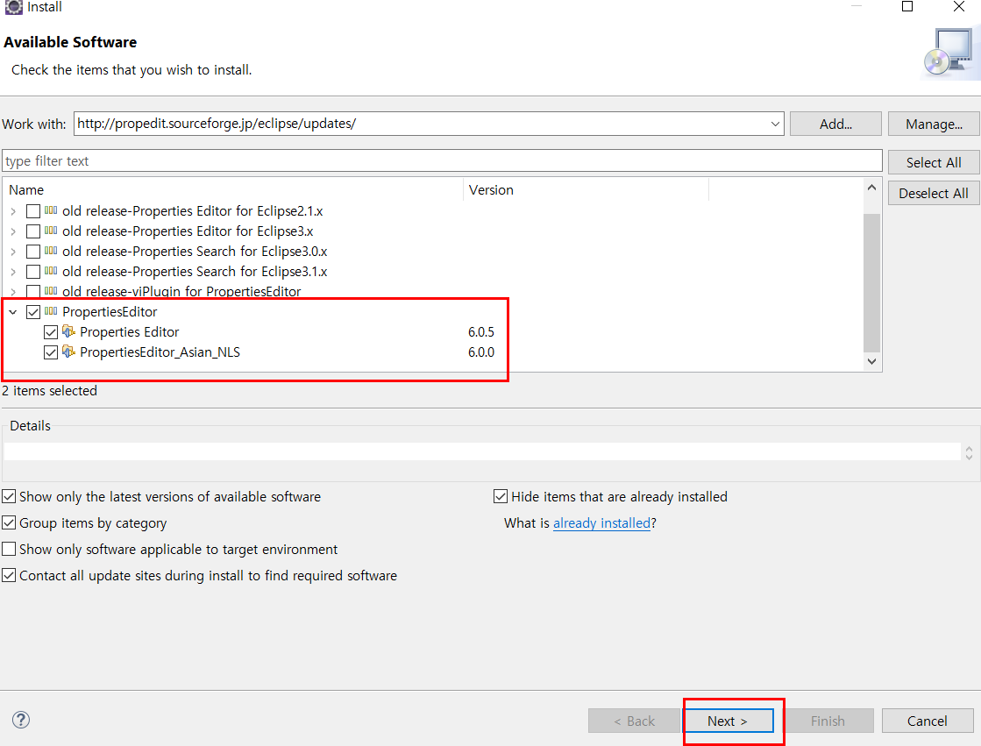Expand old release-Properties Editor for Eclipse2.1.x
Viewport: 981px width, 746px height.
[x=13, y=211]
